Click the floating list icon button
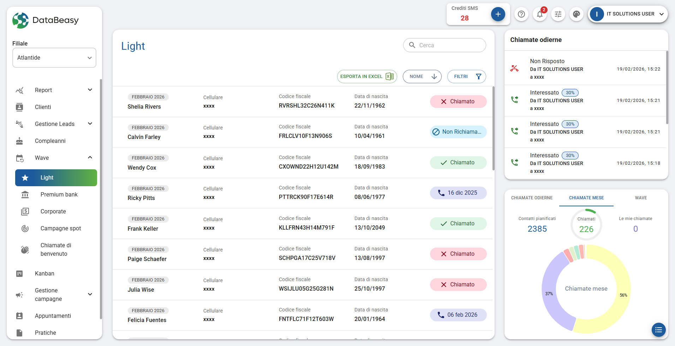 [x=658, y=330]
